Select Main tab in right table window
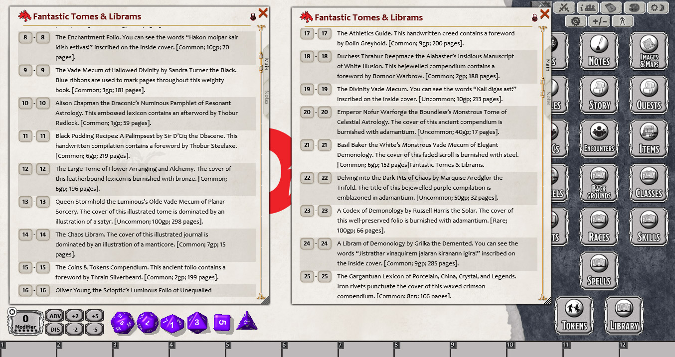The image size is (675, 357). pyautogui.click(x=547, y=62)
